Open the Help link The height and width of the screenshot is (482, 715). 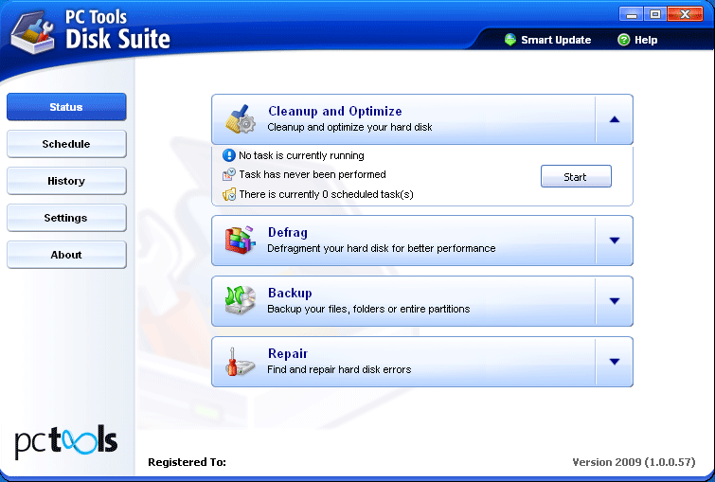646,40
